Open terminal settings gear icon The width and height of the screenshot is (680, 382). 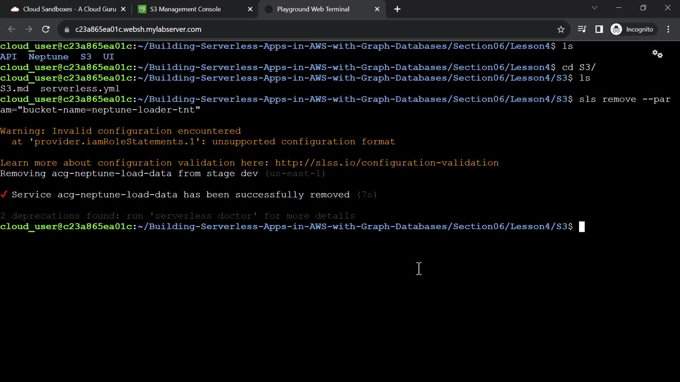coord(657,54)
